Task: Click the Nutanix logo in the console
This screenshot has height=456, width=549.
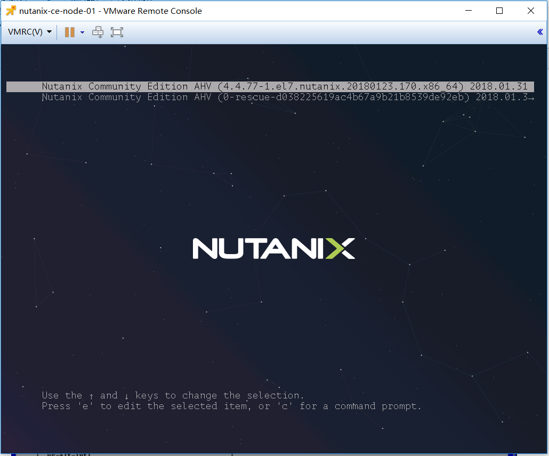Action: point(274,248)
